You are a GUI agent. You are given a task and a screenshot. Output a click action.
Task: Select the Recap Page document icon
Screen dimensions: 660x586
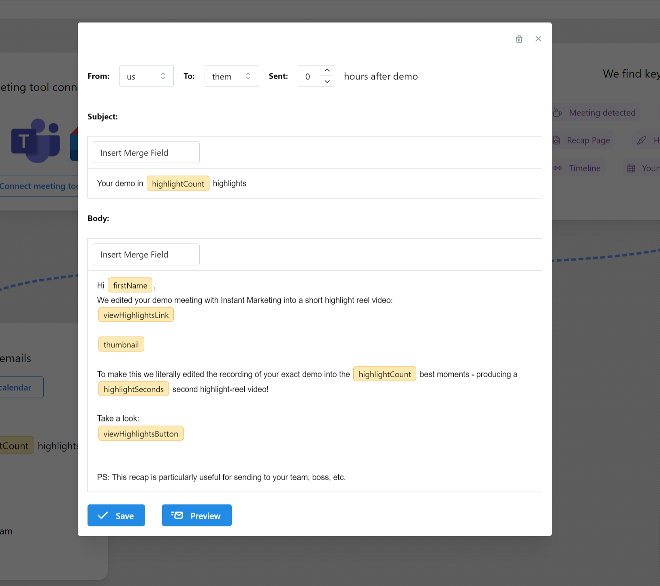tap(557, 140)
